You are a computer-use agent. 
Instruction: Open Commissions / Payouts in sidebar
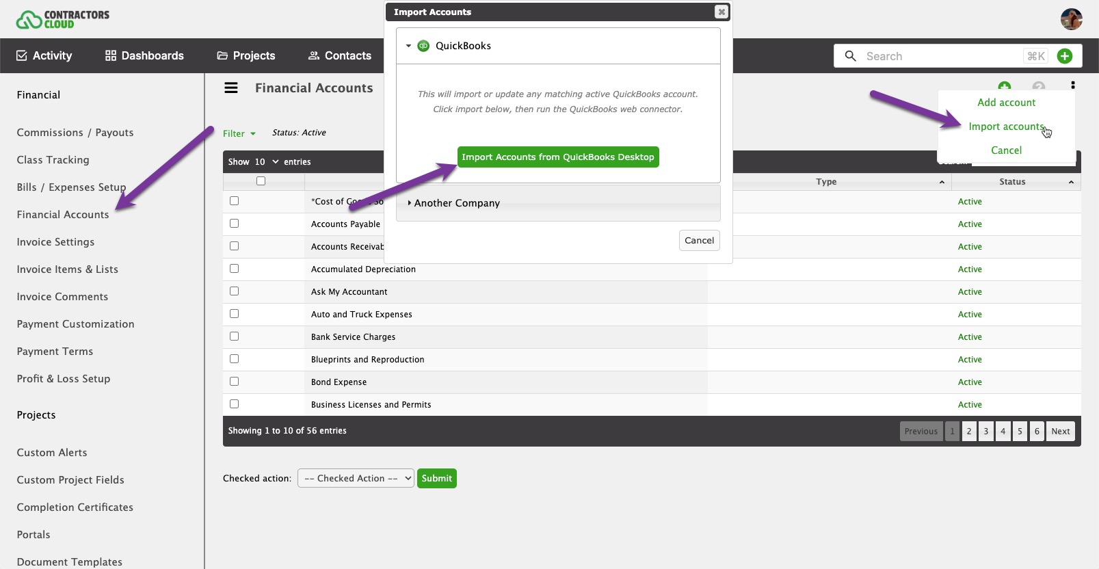(75, 133)
